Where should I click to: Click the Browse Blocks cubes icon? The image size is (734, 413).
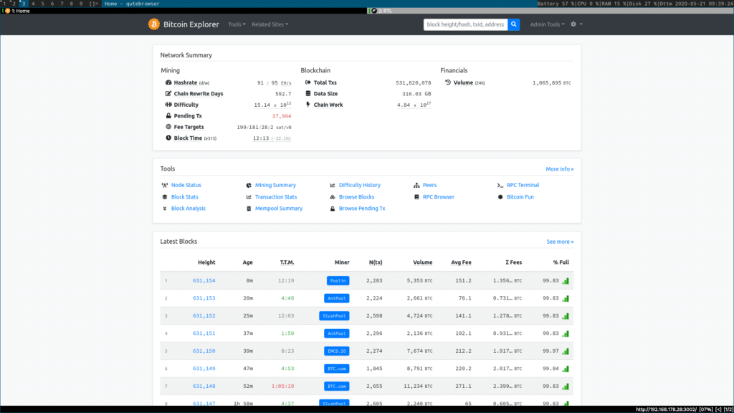(333, 197)
